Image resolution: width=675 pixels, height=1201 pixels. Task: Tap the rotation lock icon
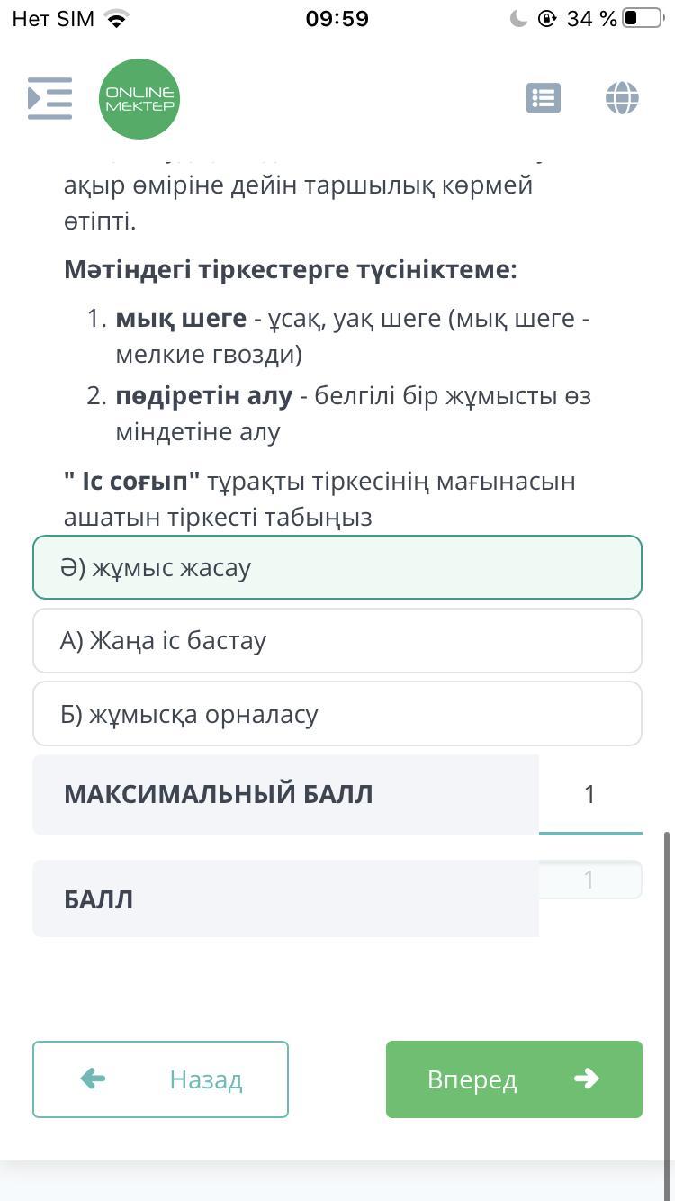coord(546,19)
